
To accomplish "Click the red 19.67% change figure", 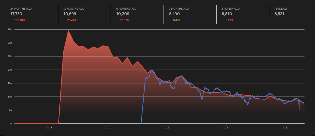I will pos(124,20).
